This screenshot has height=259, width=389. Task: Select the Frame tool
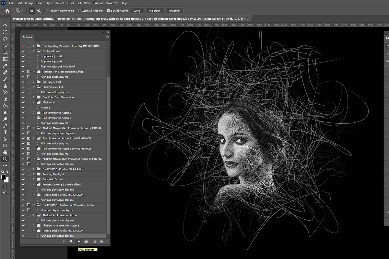click(x=5, y=59)
